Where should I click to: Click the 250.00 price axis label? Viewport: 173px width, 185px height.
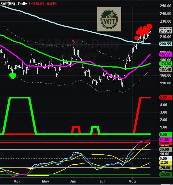166,6
